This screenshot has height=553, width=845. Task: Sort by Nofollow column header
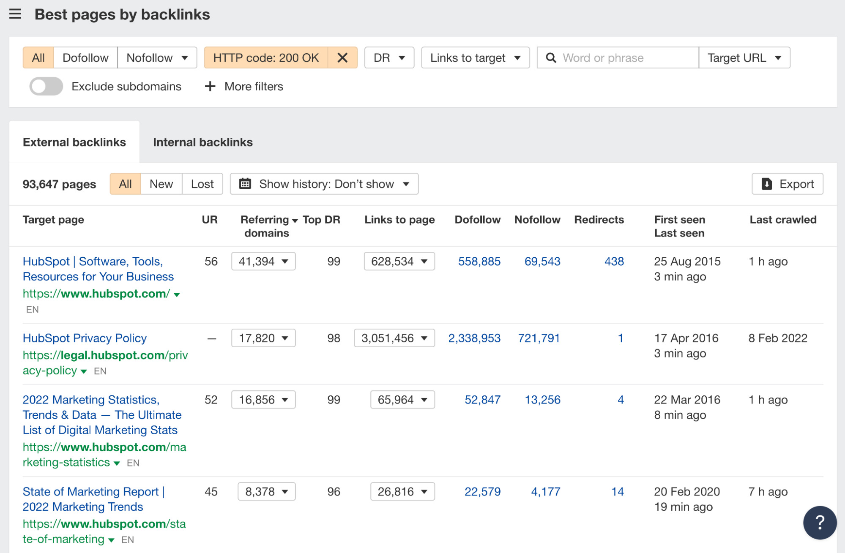point(537,220)
